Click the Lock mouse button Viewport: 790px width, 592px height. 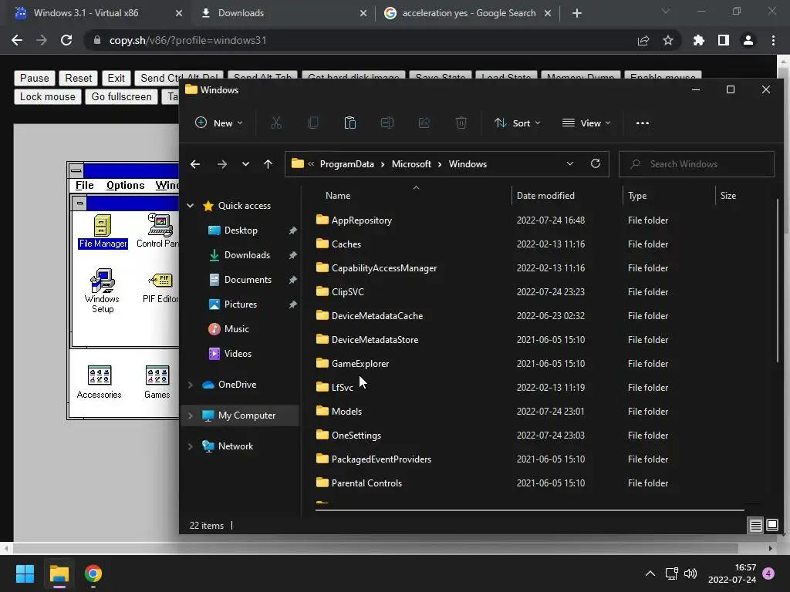(x=47, y=96)
